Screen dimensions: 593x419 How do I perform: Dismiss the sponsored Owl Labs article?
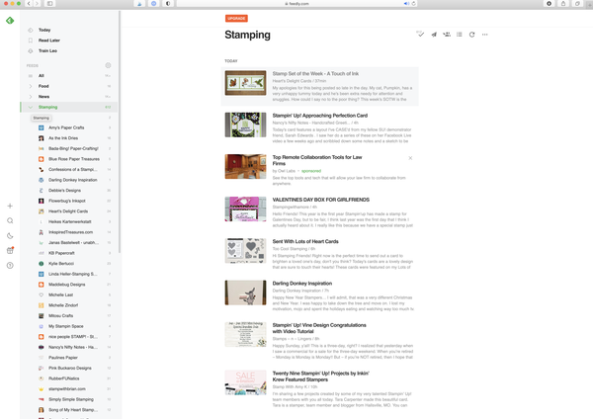[x=410, y=158]
